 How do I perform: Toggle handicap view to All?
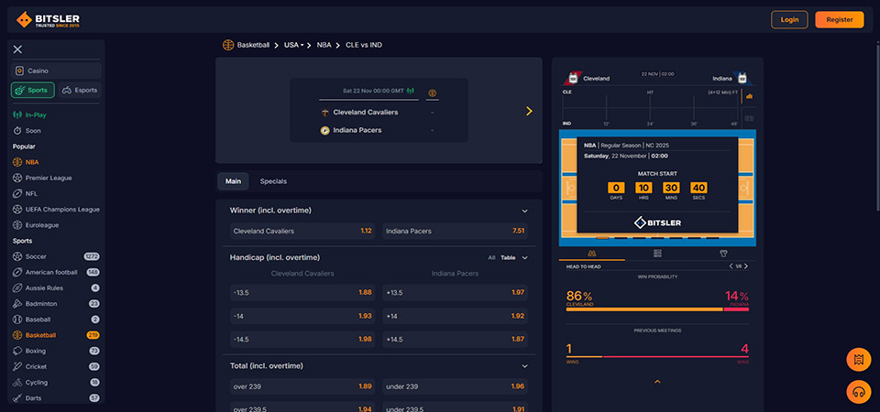tap(491, 258)
